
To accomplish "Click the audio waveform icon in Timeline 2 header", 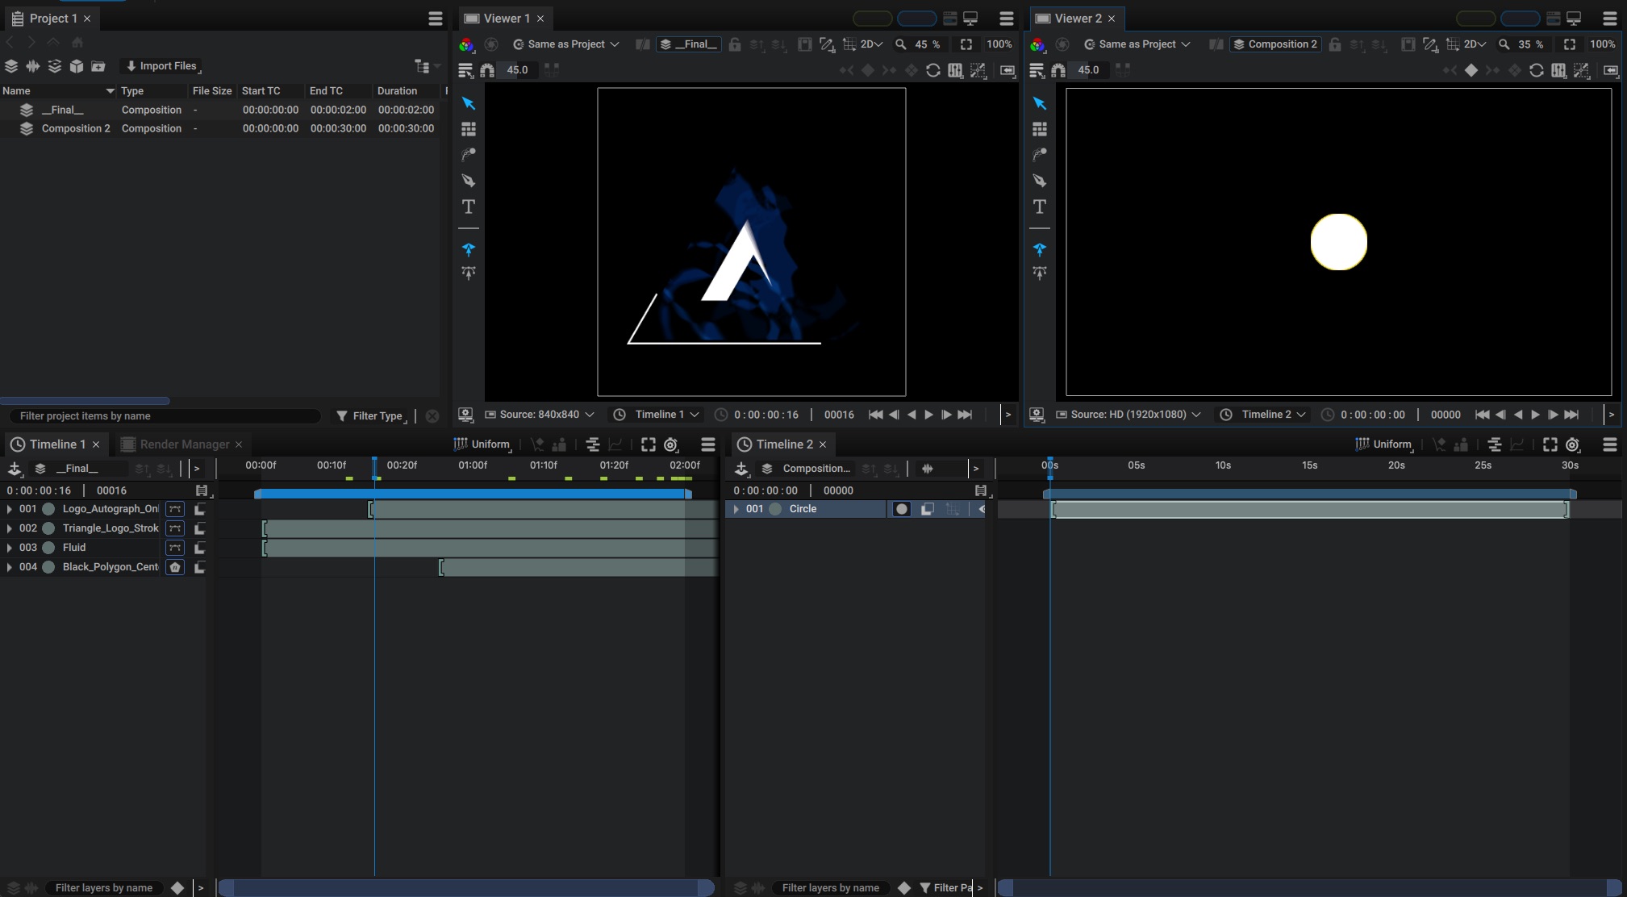I will (928, 469).
